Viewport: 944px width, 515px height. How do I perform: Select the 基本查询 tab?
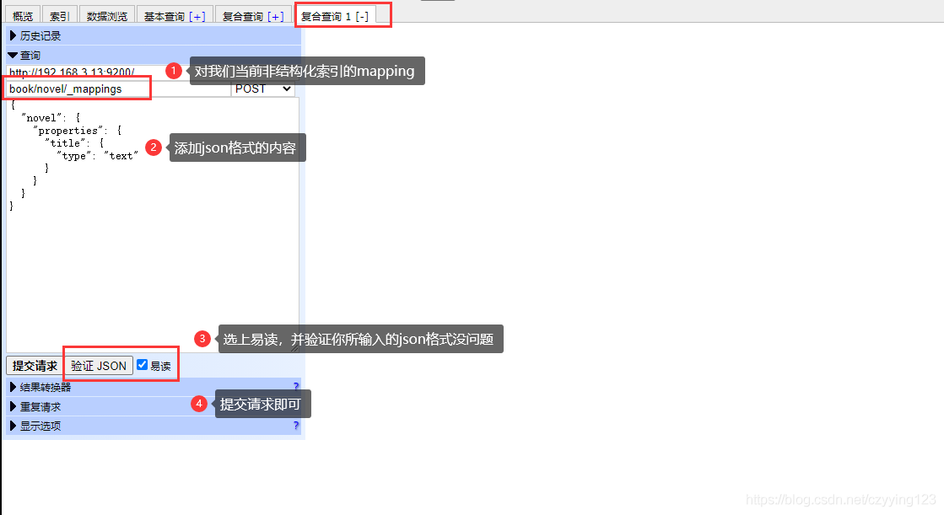[165, 16]
